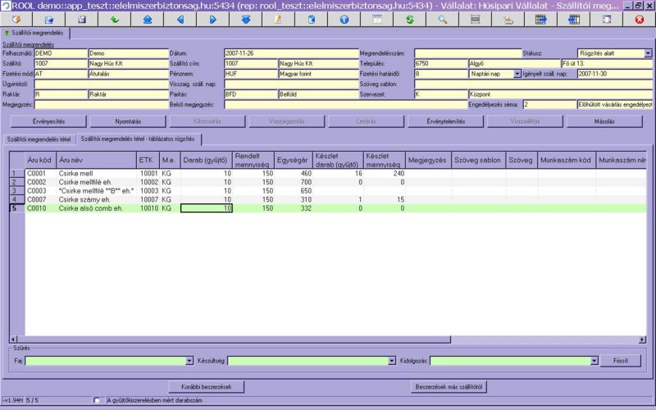Click the horizontal scrollbar under the table

coord(328,340)
